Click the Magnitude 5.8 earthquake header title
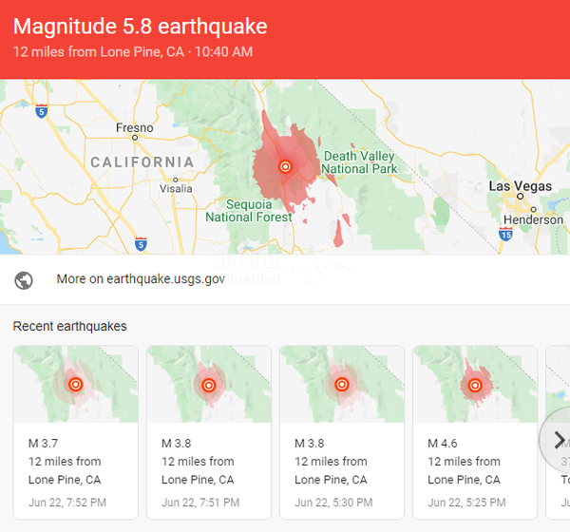 click(141, 27)
